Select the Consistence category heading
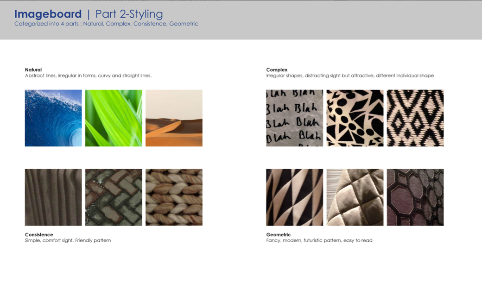Screen dimensions: 482x296 (39, 234)
